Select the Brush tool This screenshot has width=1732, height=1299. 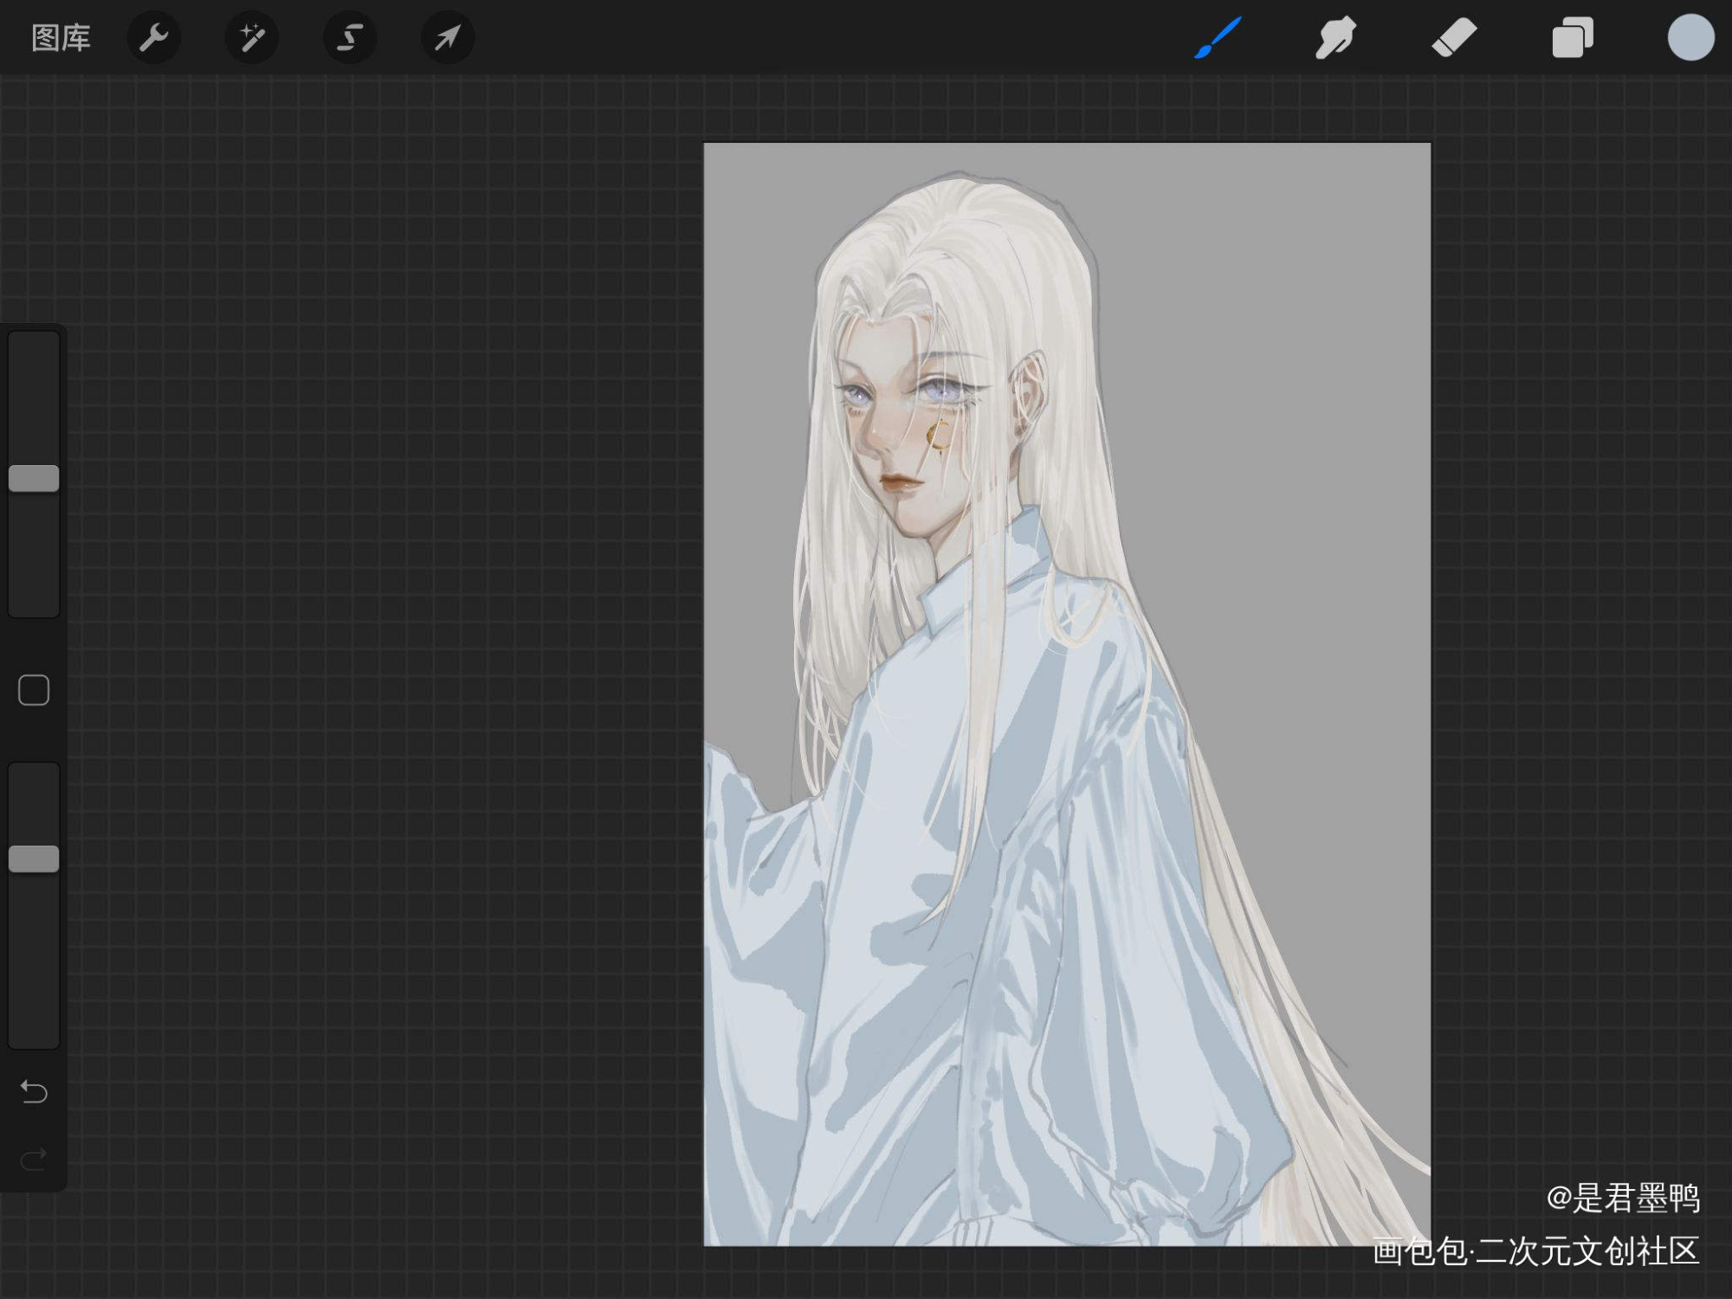click(x=1218, y=38)
